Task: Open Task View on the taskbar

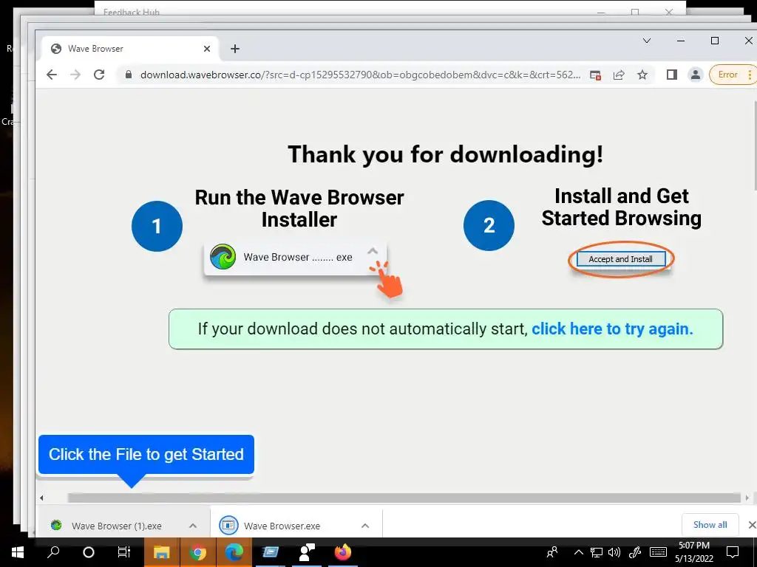Action: [124, 552]
